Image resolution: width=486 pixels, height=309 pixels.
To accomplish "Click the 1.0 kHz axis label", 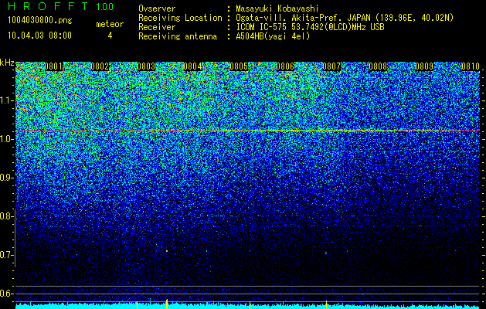I will (x=6, y=139).
